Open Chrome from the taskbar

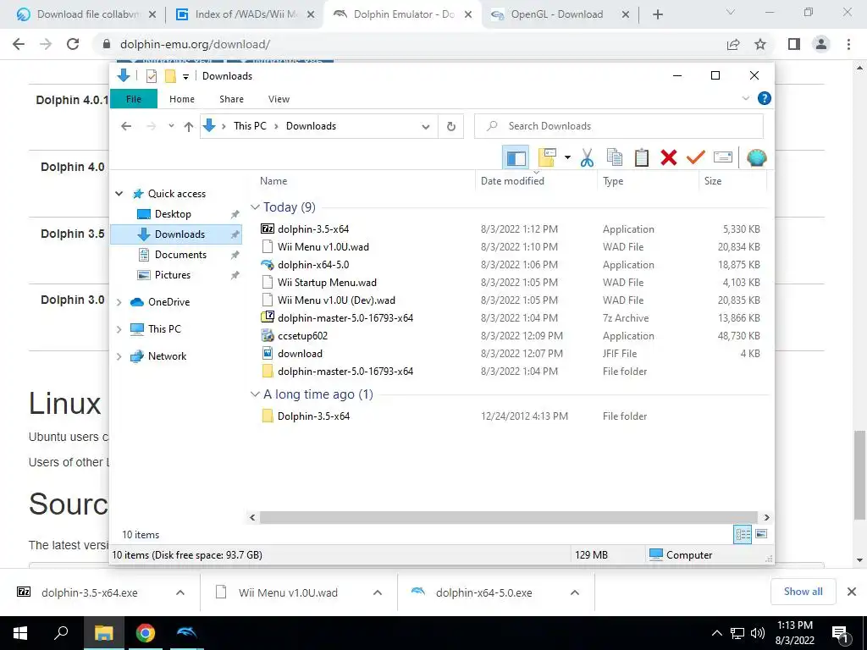coord(146,633)
